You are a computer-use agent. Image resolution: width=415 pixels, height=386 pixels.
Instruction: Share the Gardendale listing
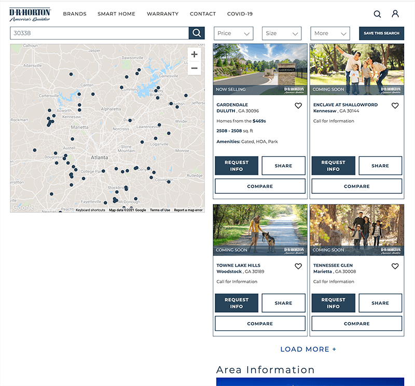coord(283,166)
